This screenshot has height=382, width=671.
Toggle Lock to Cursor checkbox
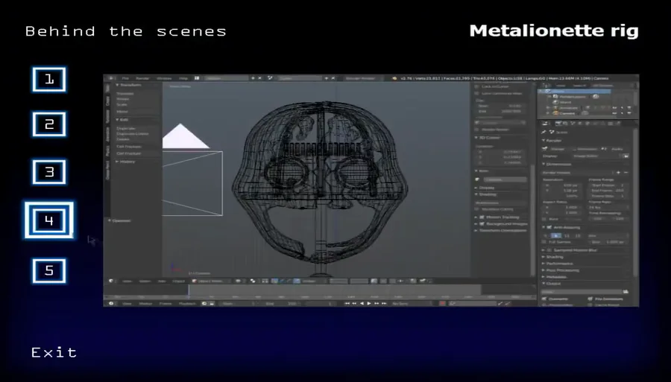point(477,86)
